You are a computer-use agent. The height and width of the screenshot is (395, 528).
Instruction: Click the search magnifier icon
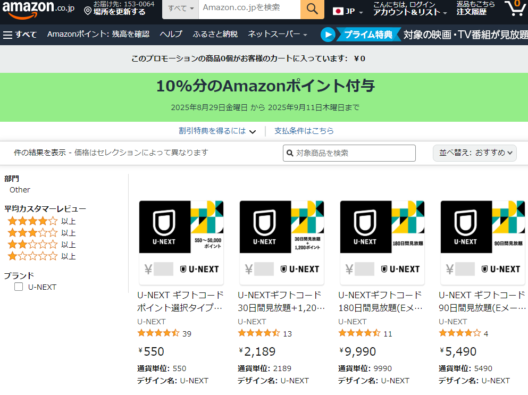click(312, 10)
